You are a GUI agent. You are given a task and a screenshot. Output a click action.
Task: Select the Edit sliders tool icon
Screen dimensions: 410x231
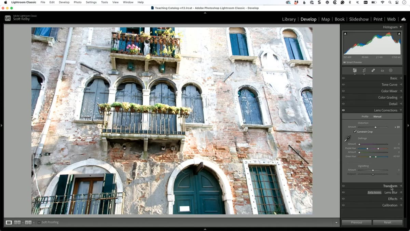[x=355, y=70]
